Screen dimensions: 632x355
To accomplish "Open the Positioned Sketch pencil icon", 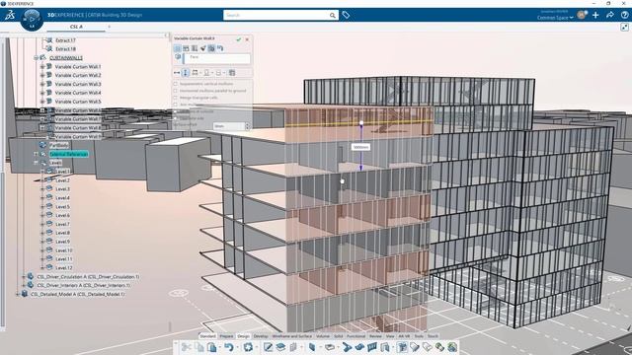I will [x=268, y=347].
